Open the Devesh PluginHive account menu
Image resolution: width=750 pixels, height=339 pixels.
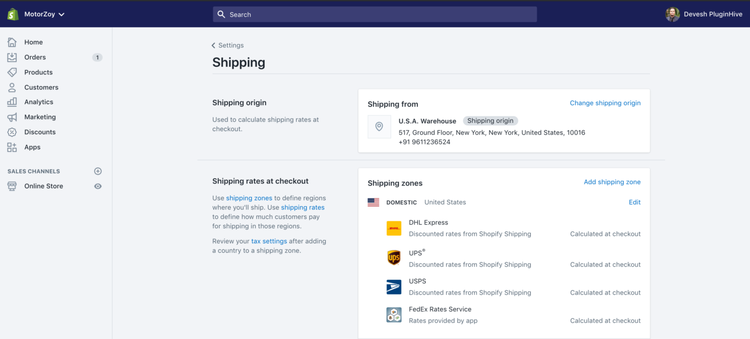pyautogui.click(x=704, y=14)
